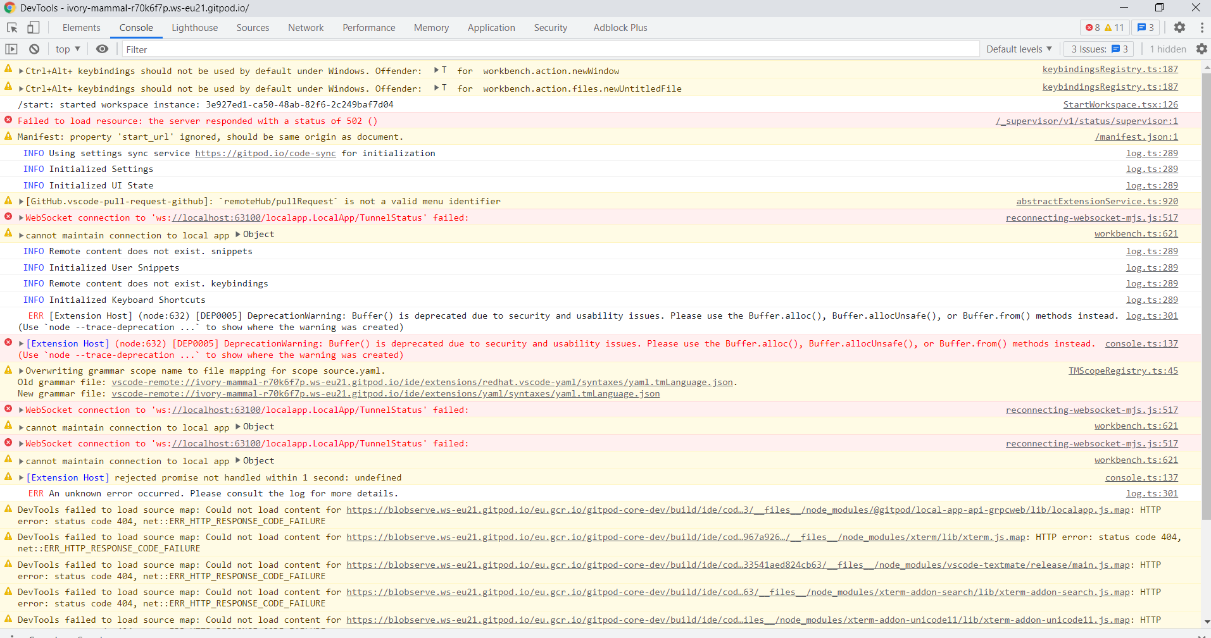Click the console messages badge showing 3

coord(1145,27)
